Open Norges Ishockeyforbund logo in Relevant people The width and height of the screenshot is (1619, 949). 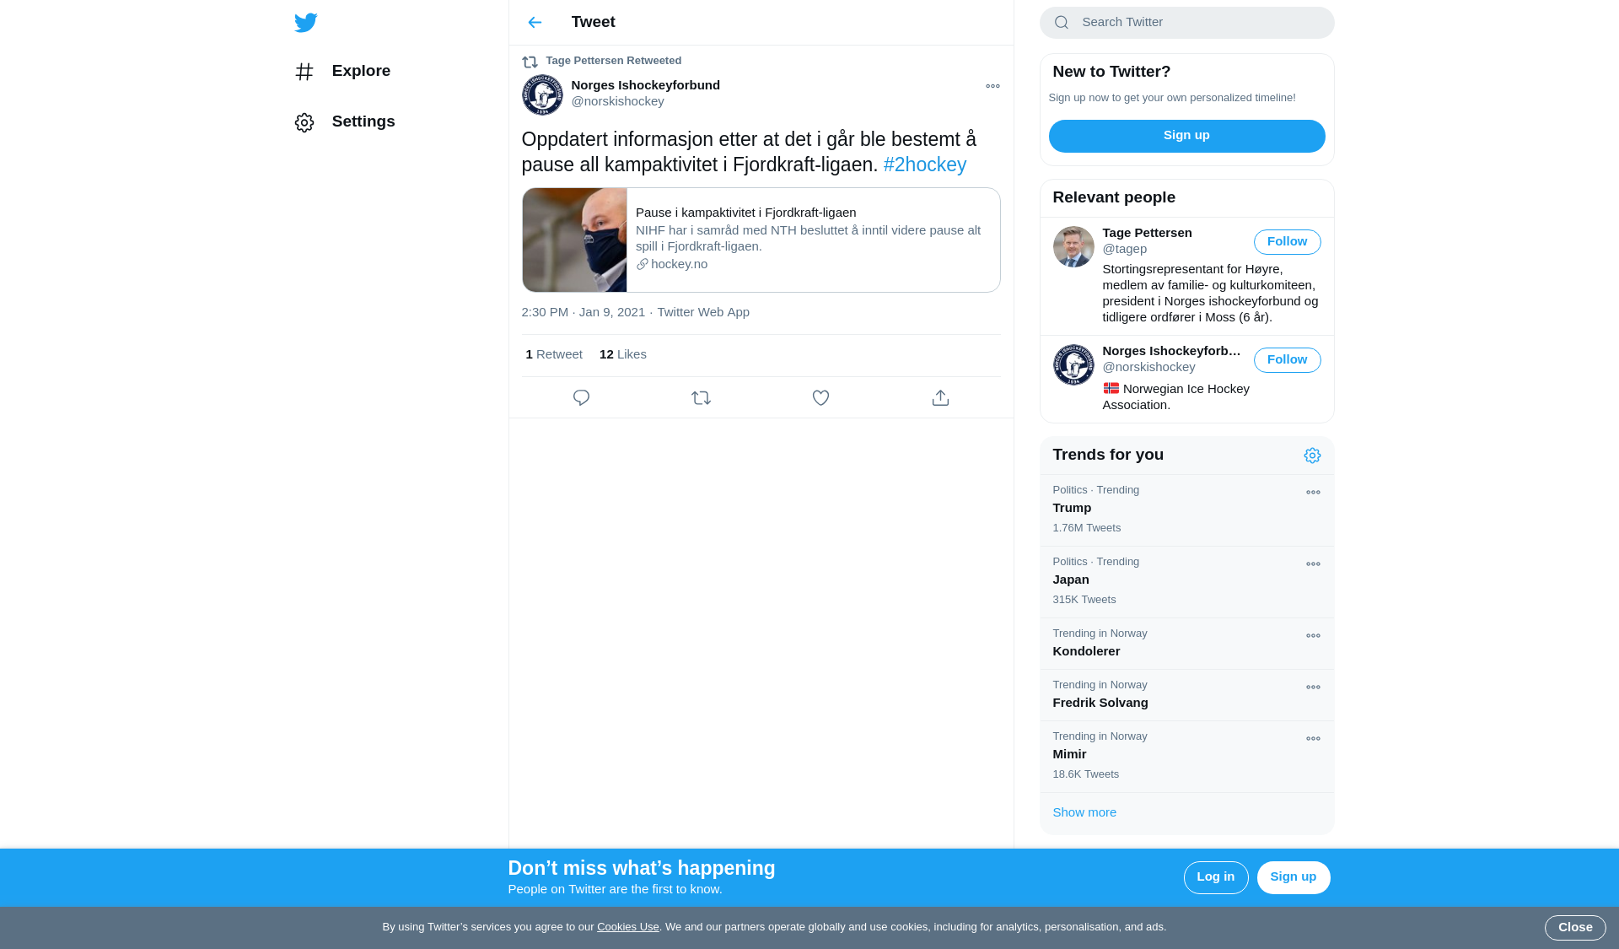1073,364
